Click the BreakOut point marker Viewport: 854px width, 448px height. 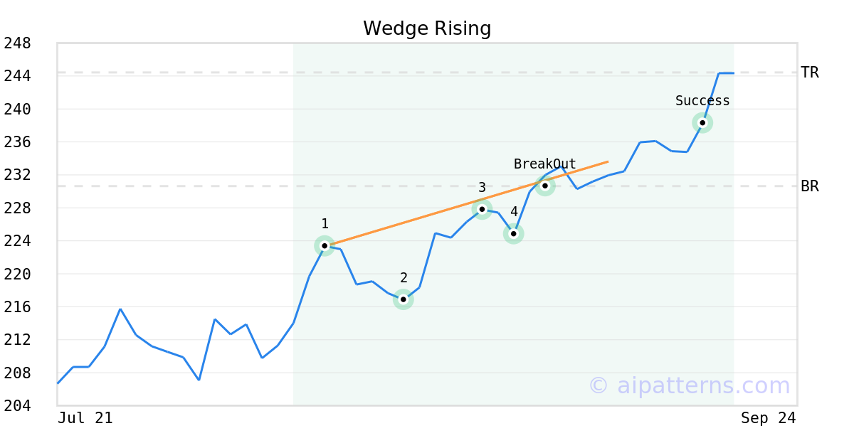point(545,186)
